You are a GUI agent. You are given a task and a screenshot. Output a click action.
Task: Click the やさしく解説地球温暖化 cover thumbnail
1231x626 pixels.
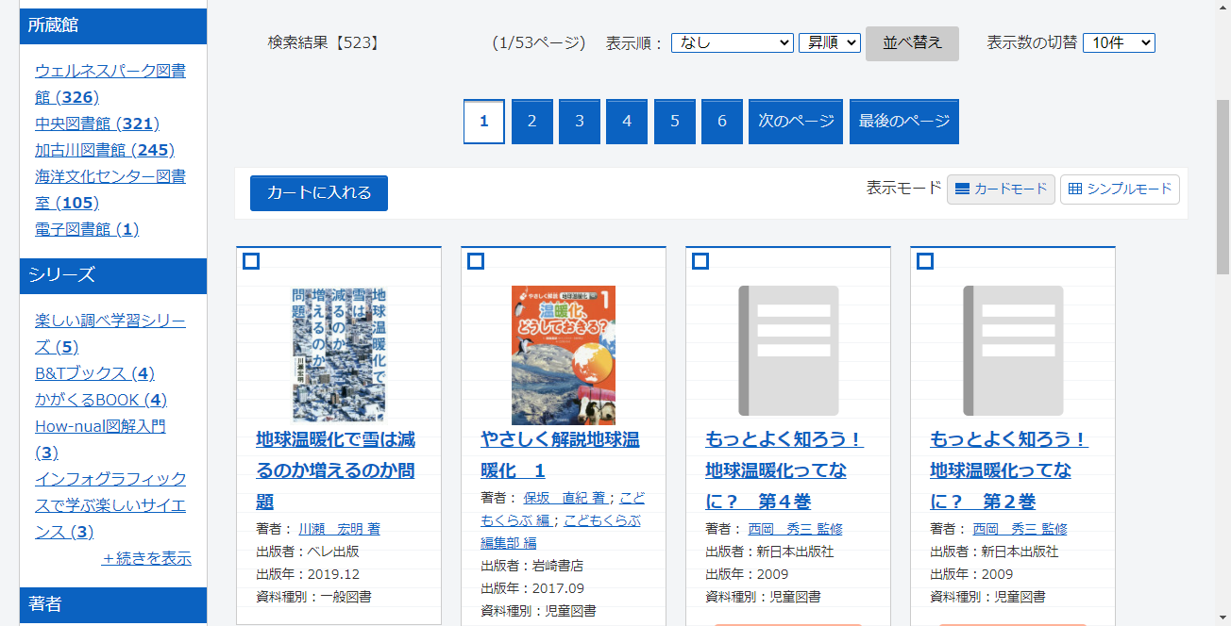pos(563,354)
